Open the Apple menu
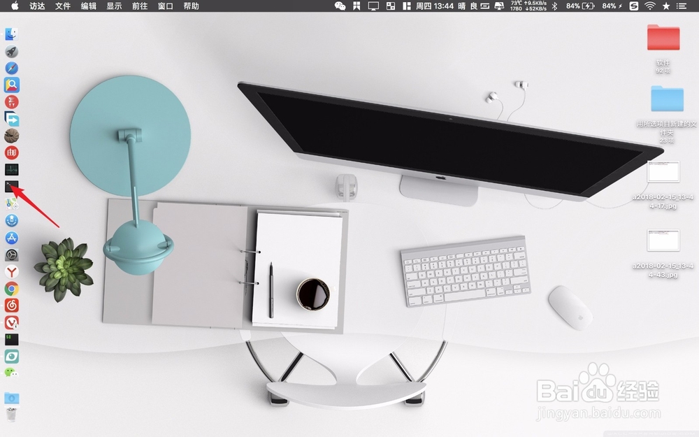This screenshot has width=699, height=437. click(15, 6)
